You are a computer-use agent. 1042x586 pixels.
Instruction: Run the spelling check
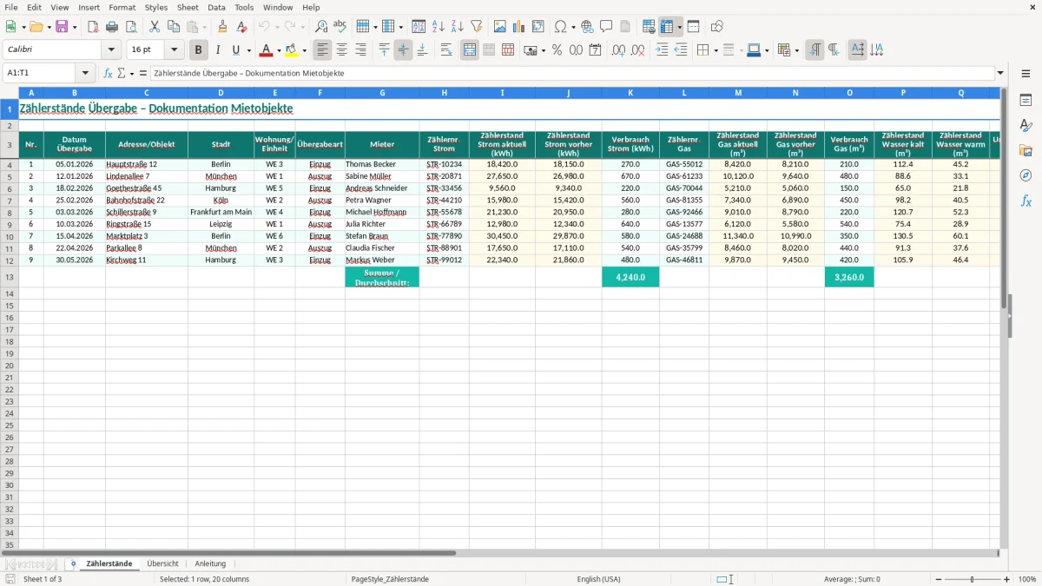tap(340, 26)
